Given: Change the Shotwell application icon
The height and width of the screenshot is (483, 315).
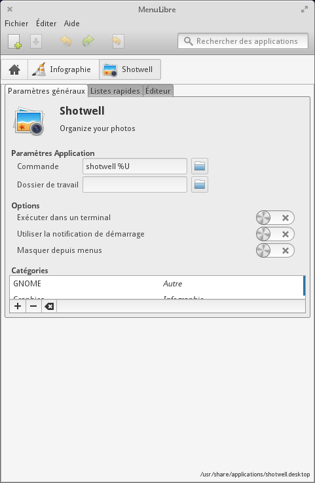Looking at the screenshot, I should (29, 121).
